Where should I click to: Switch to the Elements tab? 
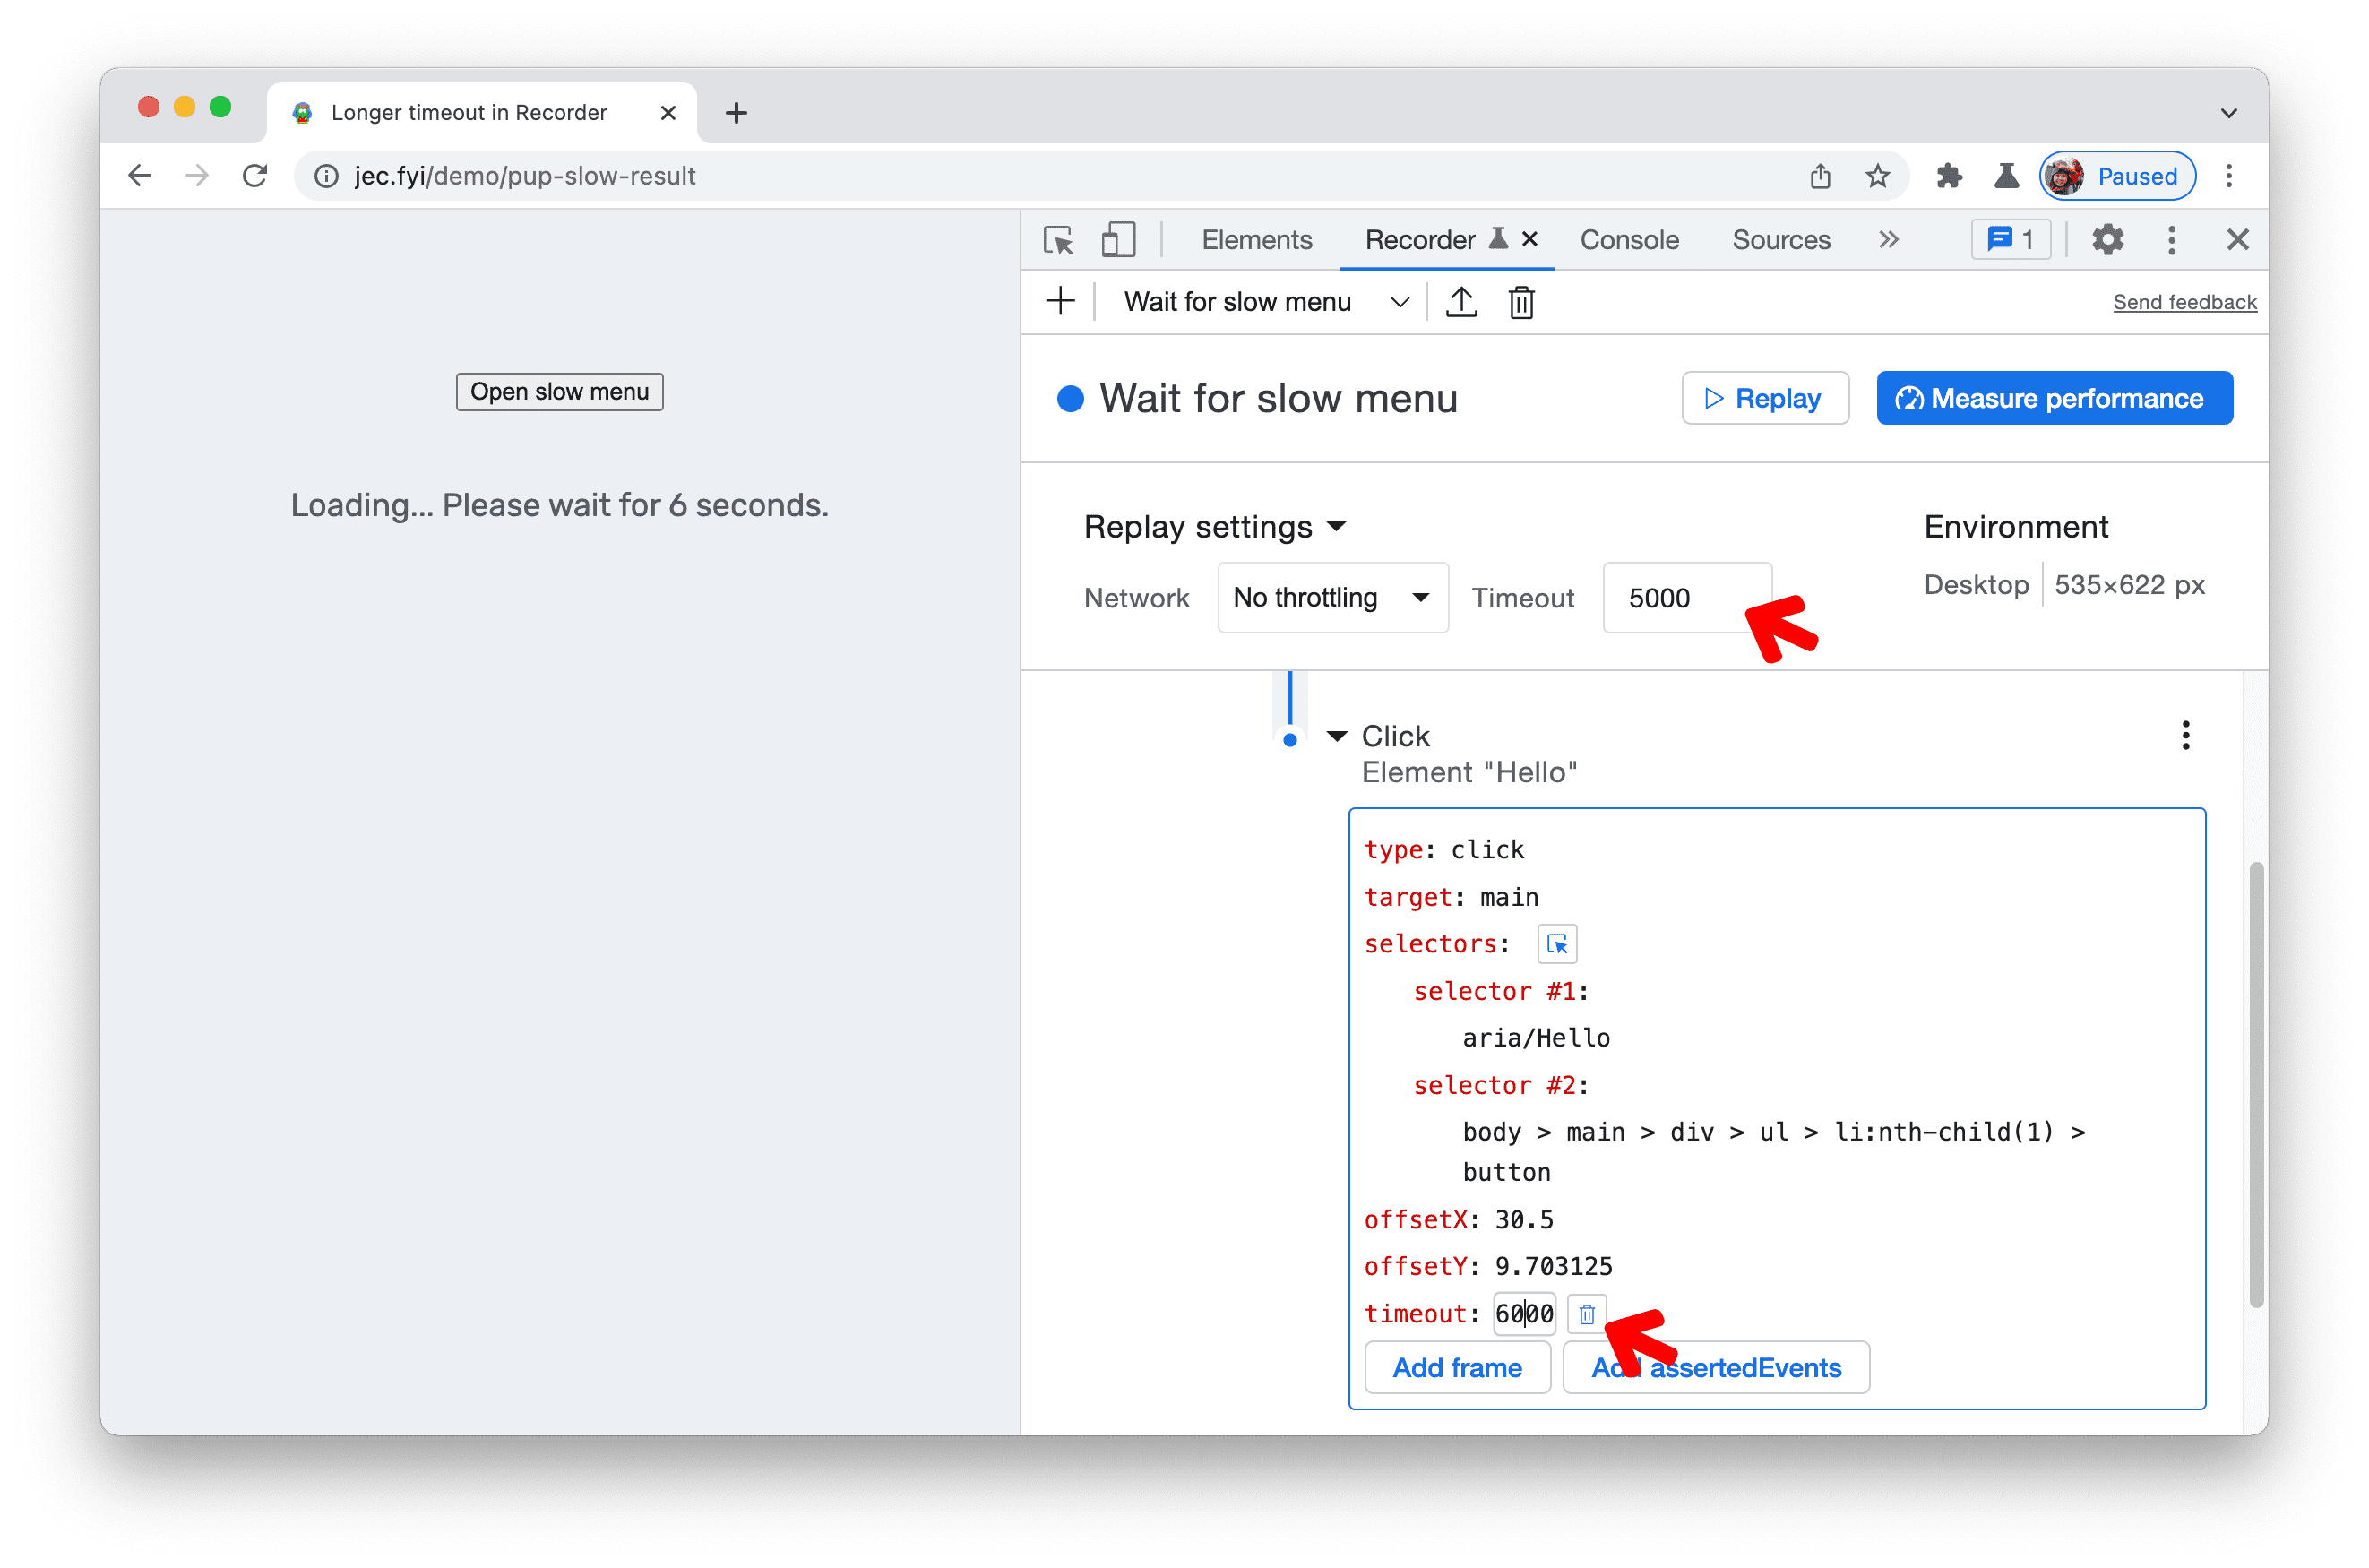click(1256, 238)
